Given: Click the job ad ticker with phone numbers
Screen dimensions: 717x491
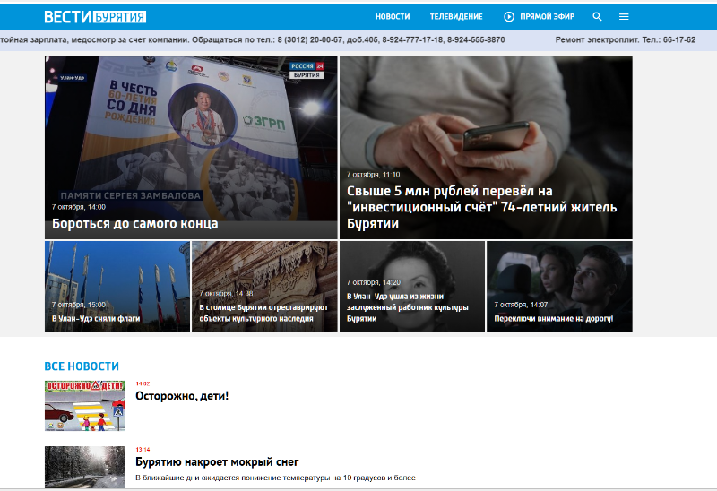Looking at the screenshot, I should 253,39.
